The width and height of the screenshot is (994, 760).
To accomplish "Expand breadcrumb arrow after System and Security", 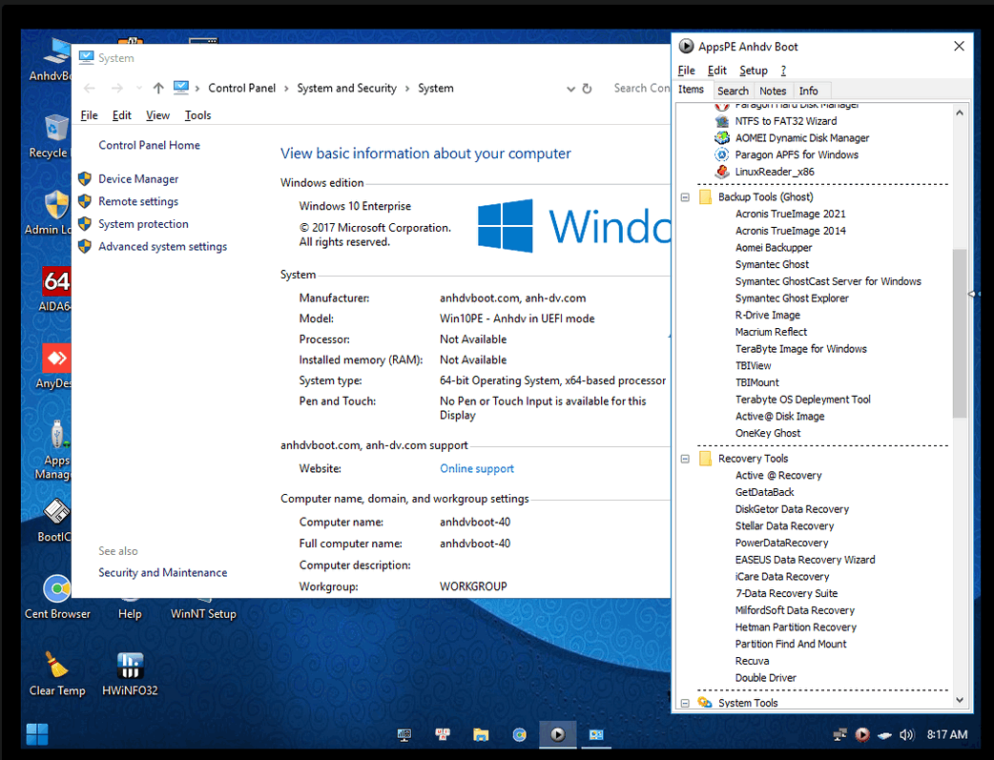I will click(x=407, y=88).
